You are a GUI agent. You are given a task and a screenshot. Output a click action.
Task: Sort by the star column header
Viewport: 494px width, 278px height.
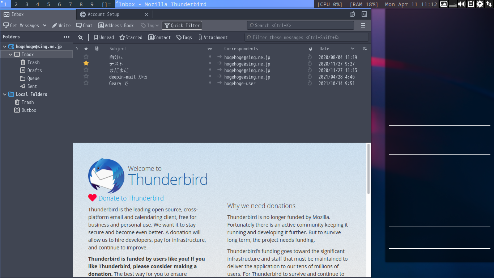pos(86,49)
